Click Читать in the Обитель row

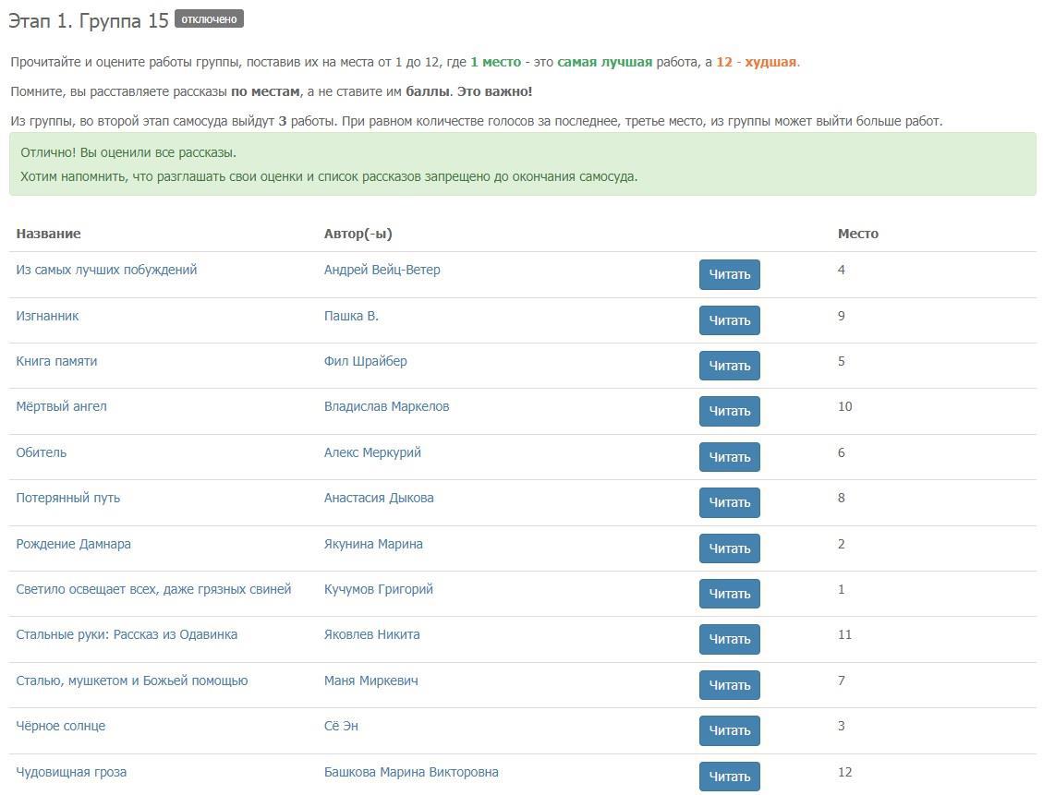[x=729, y=457]
